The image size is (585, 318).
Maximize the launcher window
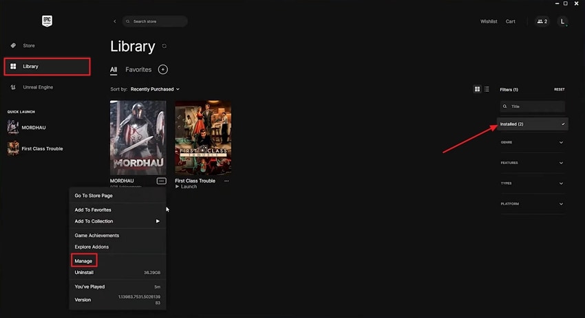(x=566, y=3)
